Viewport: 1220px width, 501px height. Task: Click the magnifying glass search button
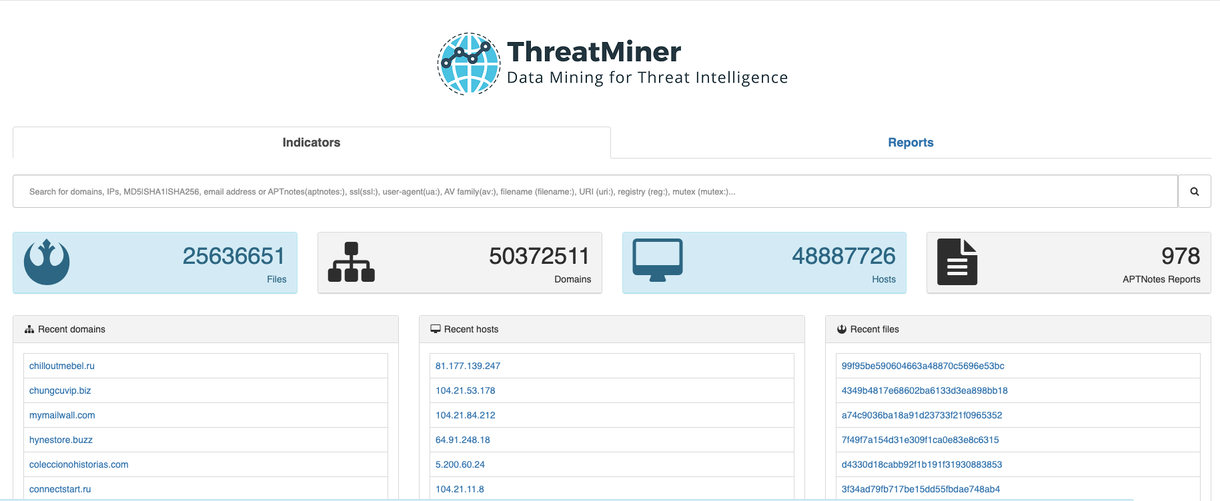[x=1194, y=192]
